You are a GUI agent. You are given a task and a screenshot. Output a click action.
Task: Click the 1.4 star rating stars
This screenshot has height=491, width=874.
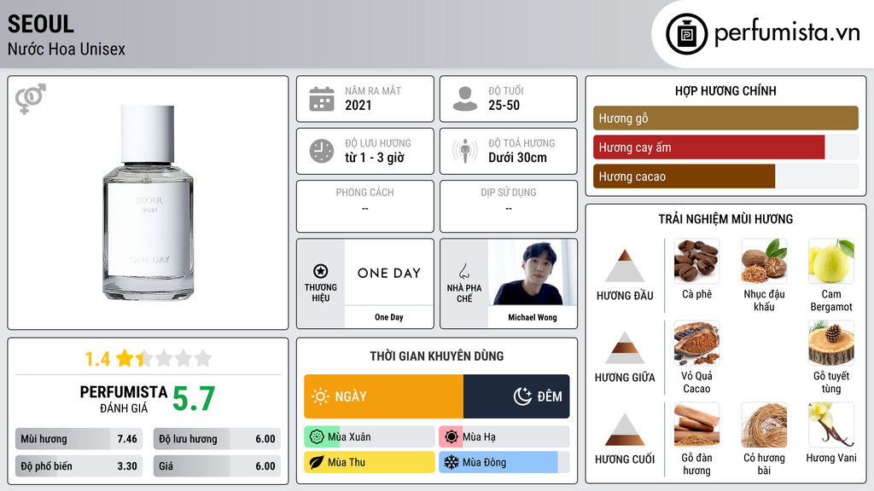tap(164, 358)
